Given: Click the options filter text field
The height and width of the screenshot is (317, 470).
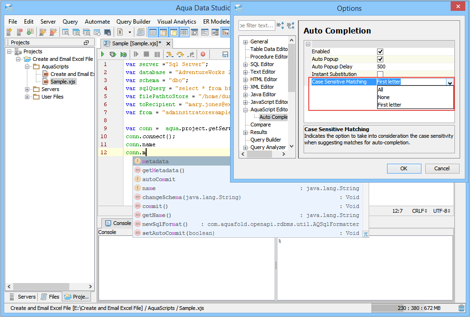Looking at the screenshot, I should (256, 25).
